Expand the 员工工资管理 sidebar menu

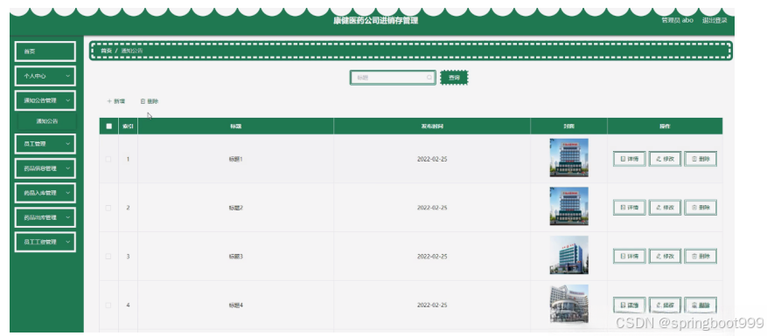(45, 243)
